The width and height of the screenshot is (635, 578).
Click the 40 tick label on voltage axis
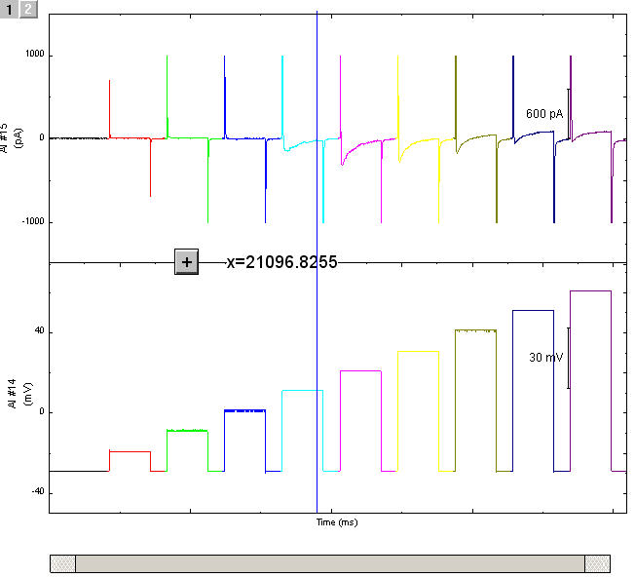click(37, 331)
